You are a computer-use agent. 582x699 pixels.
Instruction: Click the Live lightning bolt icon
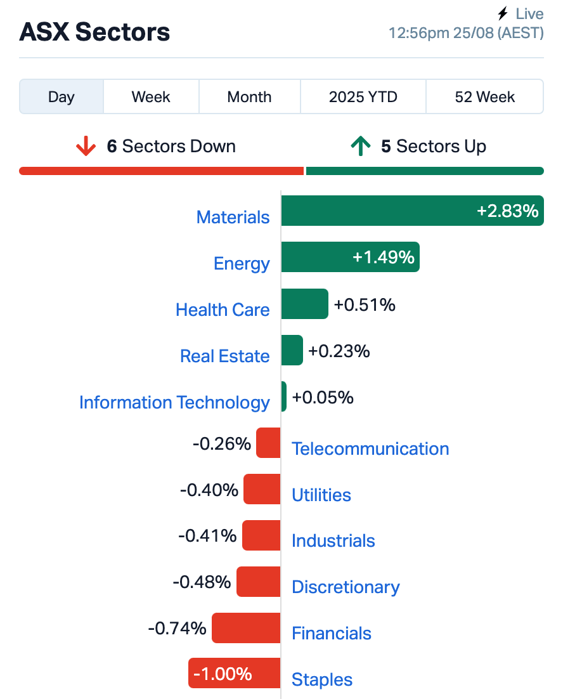[x=503, y=13]
